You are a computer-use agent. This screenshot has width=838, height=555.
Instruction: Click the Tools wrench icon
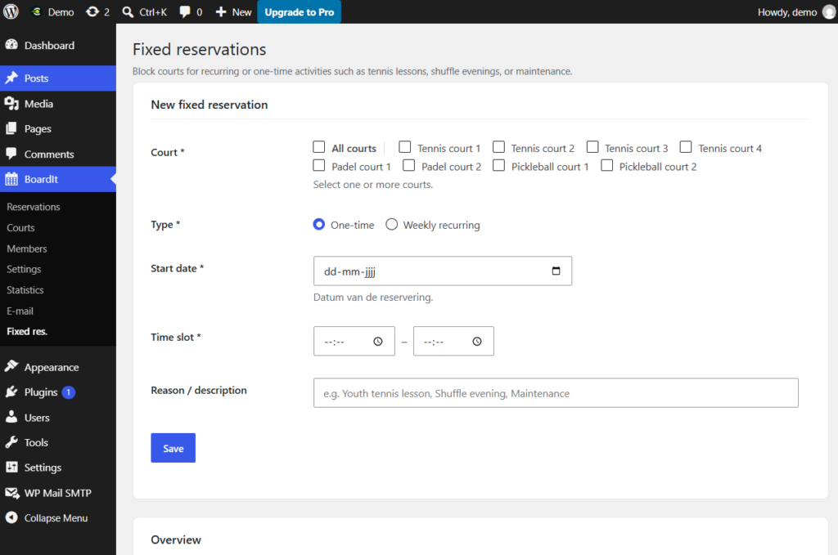(11, 442)
